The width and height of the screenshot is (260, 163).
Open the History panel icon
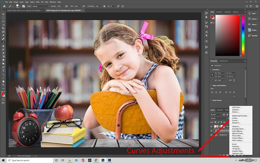[x=207, y=13]
